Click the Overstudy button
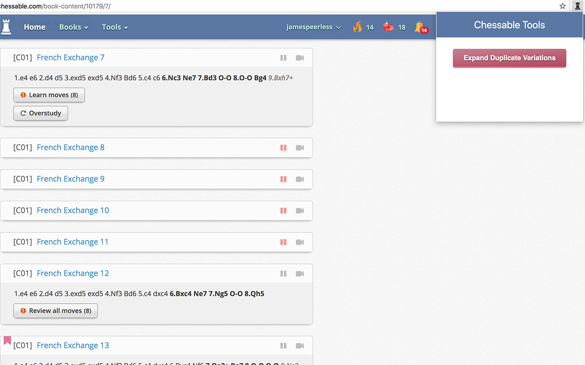 tap(41, 113)
